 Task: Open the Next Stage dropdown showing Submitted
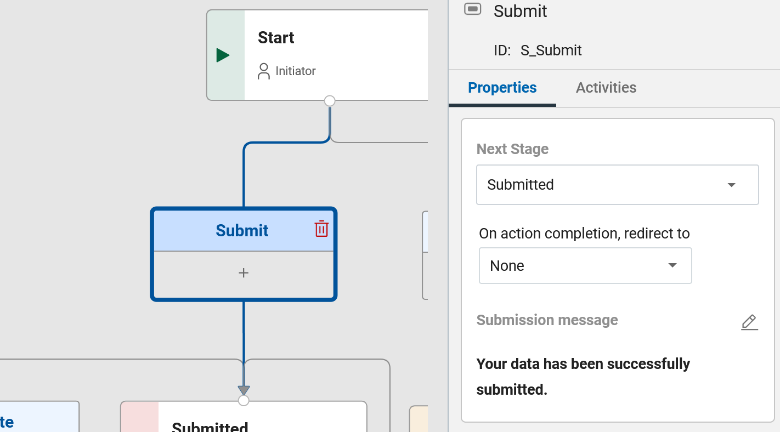point(618,185)
